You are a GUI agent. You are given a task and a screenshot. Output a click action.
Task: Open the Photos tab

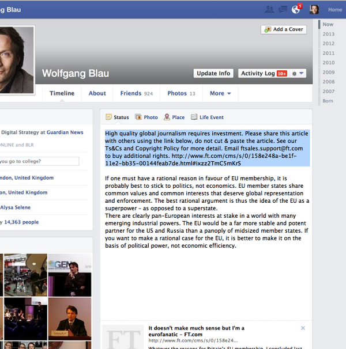coord(181,93)
